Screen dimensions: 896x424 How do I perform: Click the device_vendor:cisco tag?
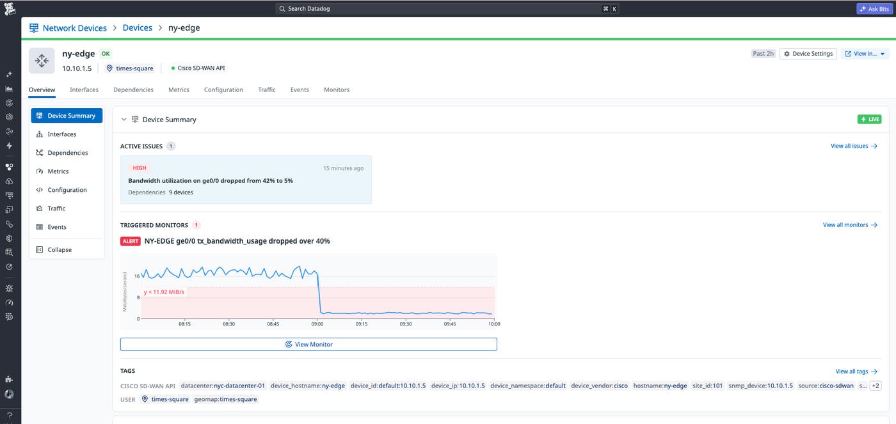[x=600, y=386]
